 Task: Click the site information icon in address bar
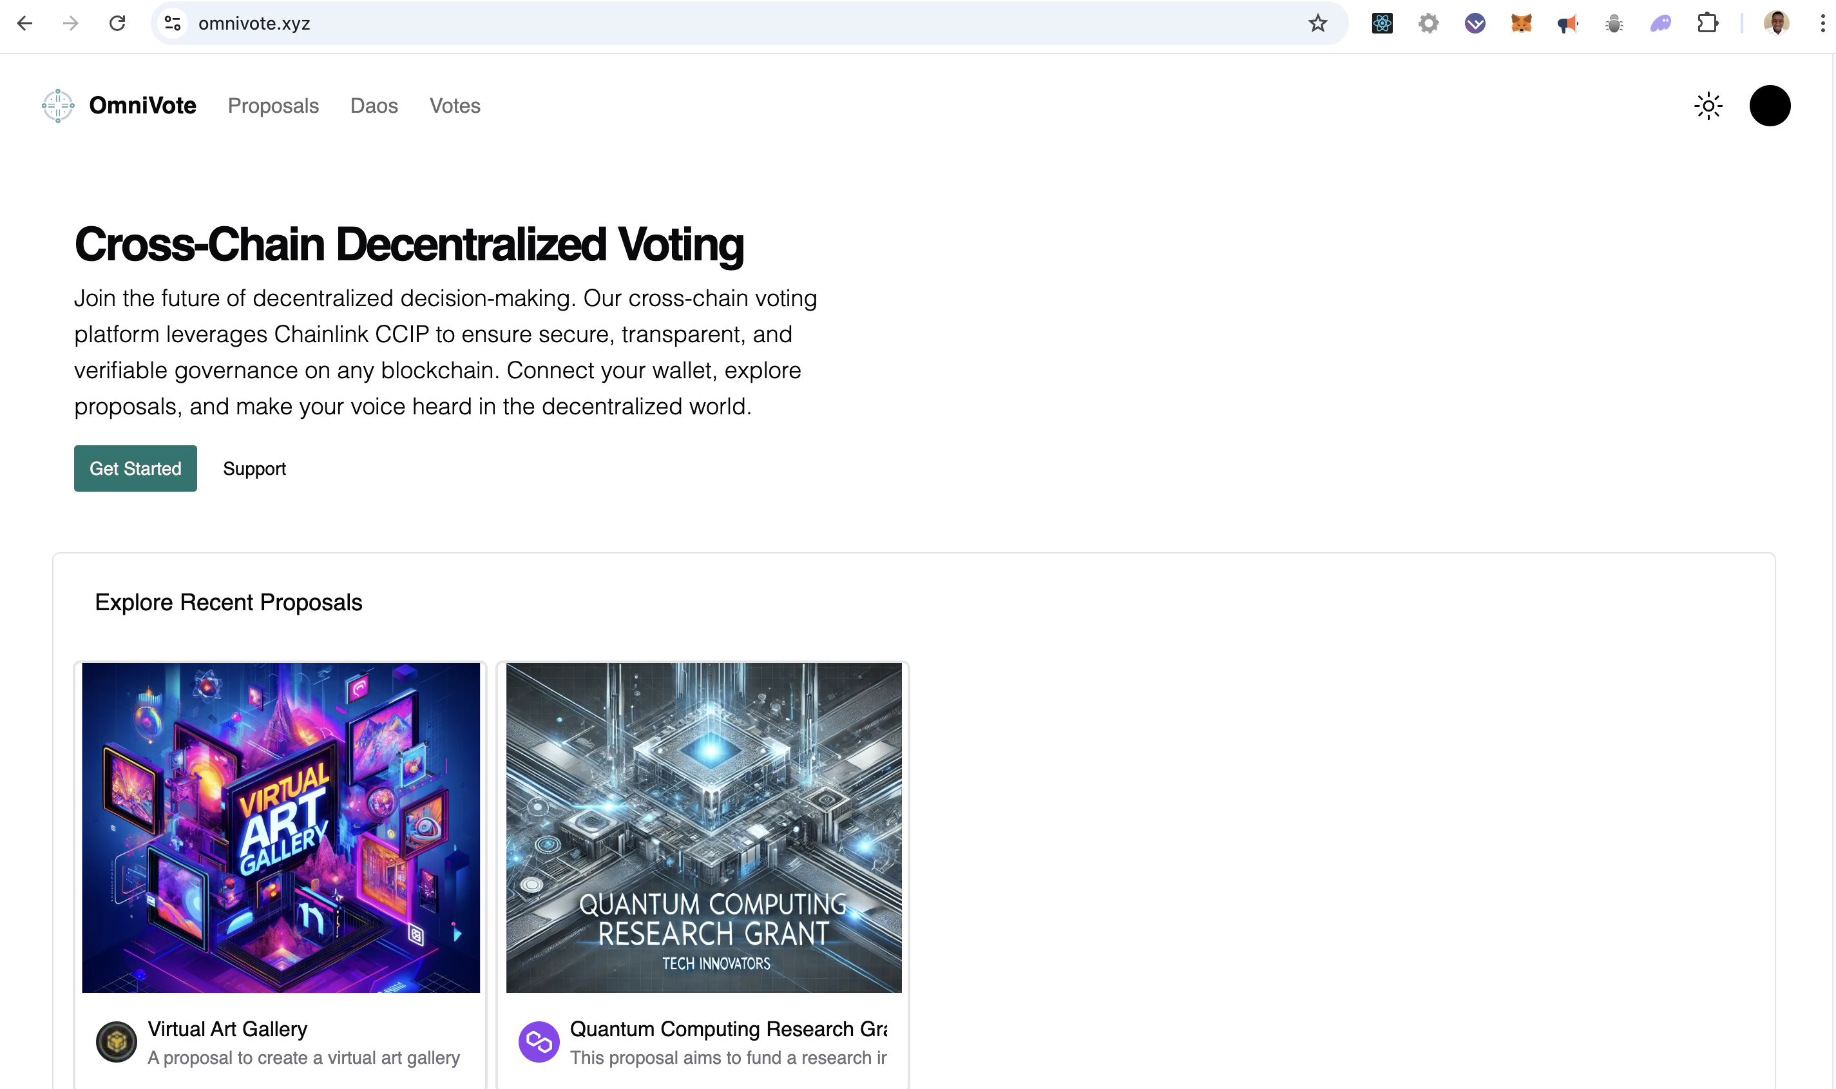point(173,23)
